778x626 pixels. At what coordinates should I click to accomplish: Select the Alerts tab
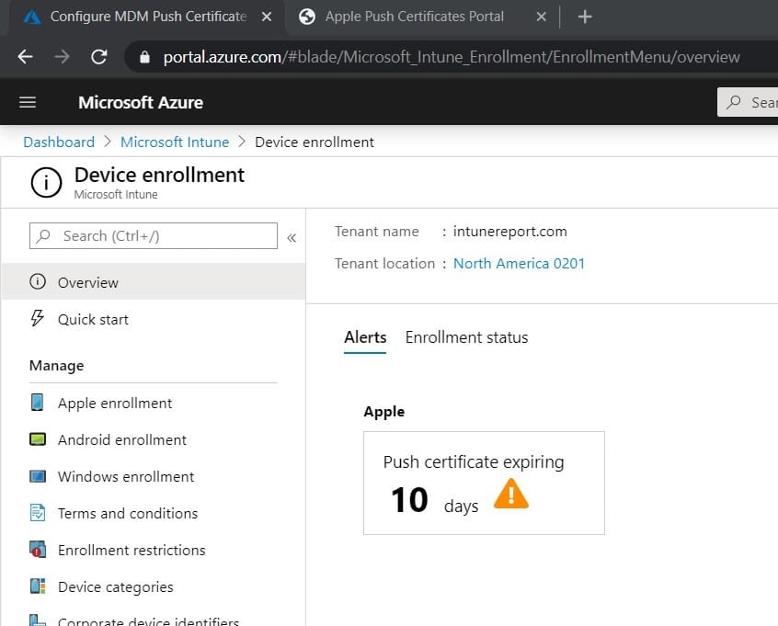[x=365, y=337]
